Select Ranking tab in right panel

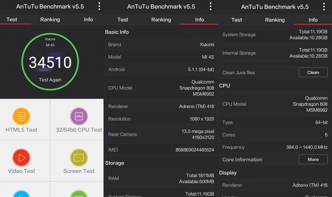click(275, 20)
